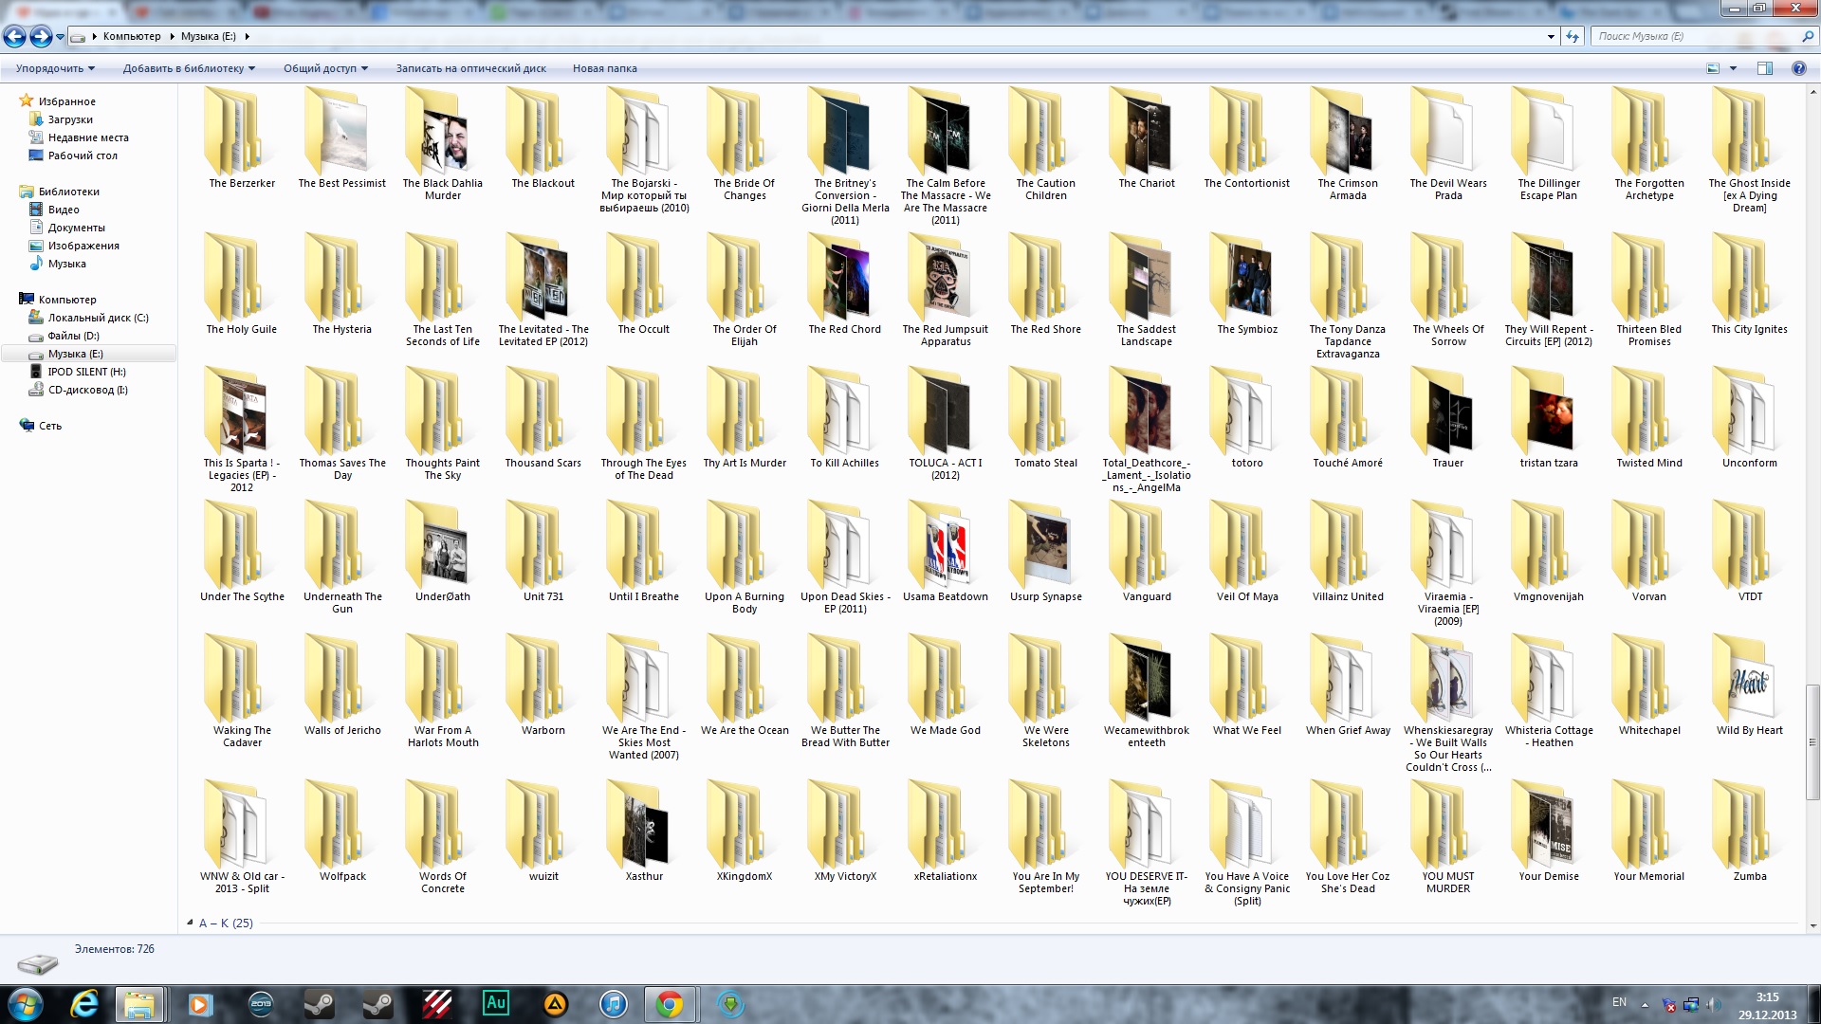Image resolution: width=1821 pixels, height=1024 pixels.
Task: Toggle the preview pane button
Action: 1765,68
